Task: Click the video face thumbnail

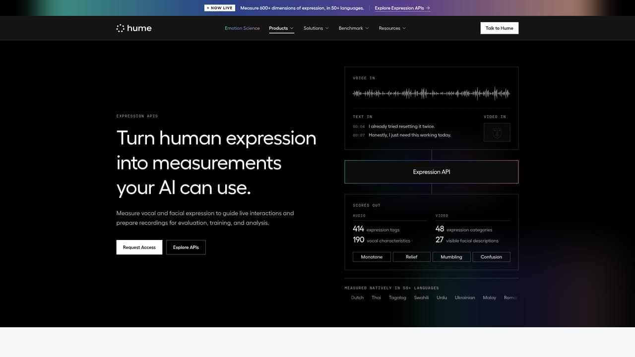Action: (497, 132)
